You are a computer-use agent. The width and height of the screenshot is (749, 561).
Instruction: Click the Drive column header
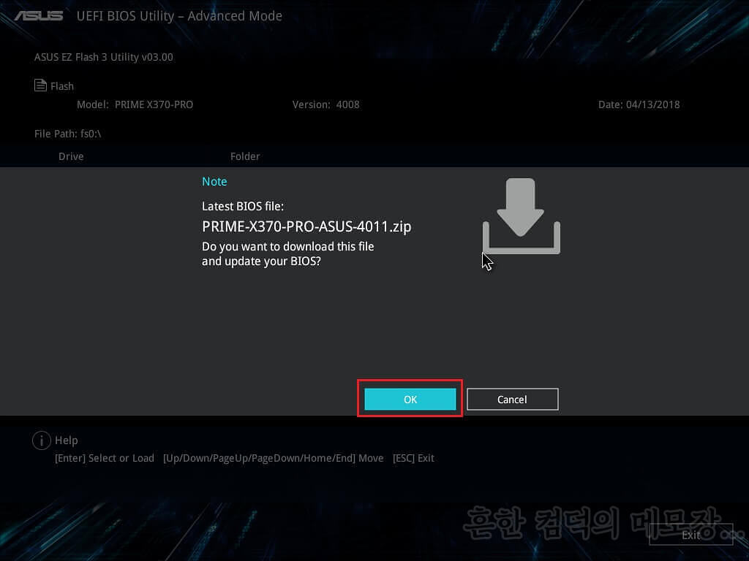(x=71, y=156)
